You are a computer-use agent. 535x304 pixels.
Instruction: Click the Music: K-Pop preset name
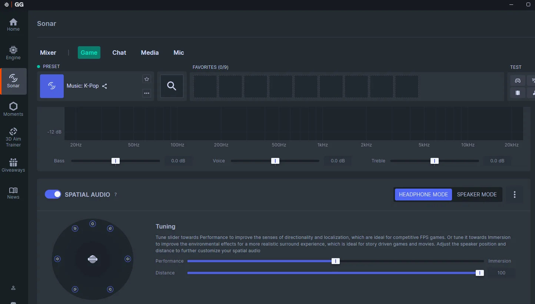click(x=83, y=86)
